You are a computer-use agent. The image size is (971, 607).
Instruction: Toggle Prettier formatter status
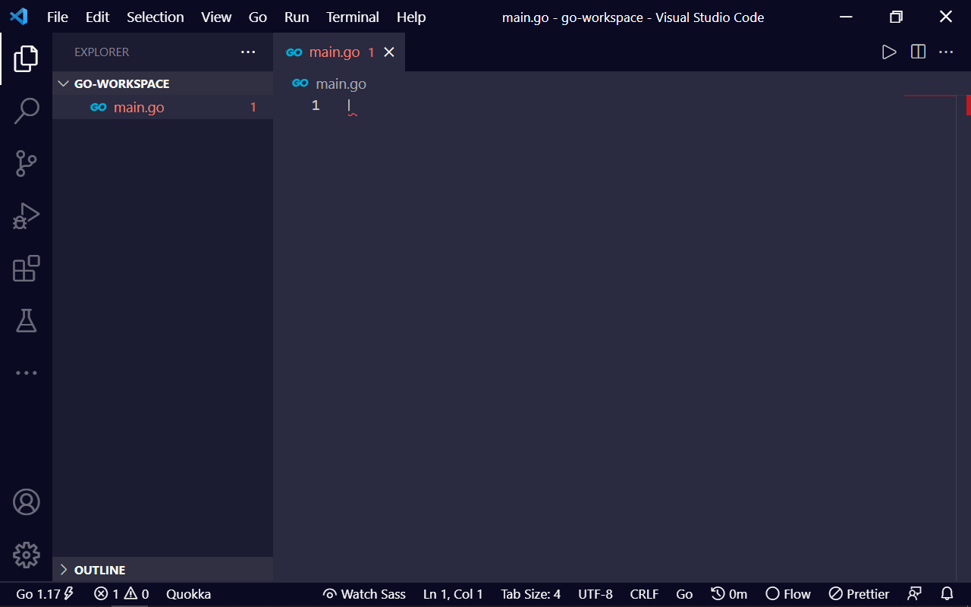pyautogui.click(x=859, y=594)
